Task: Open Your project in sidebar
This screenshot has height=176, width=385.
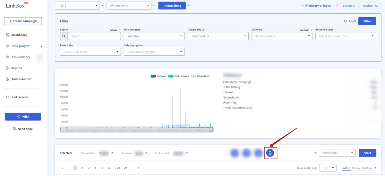Action: 20,46
